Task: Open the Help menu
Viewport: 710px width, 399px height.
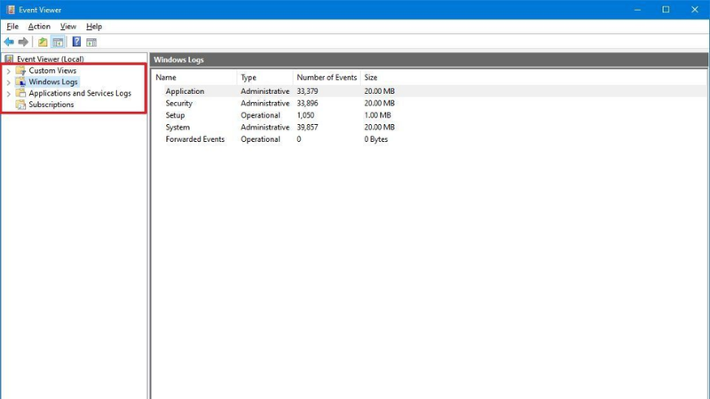Action: coord(94,27)
